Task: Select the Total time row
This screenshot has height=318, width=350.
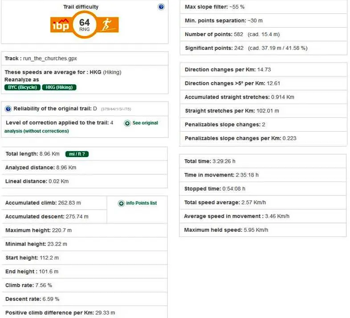Action: (x=210, y=161)
